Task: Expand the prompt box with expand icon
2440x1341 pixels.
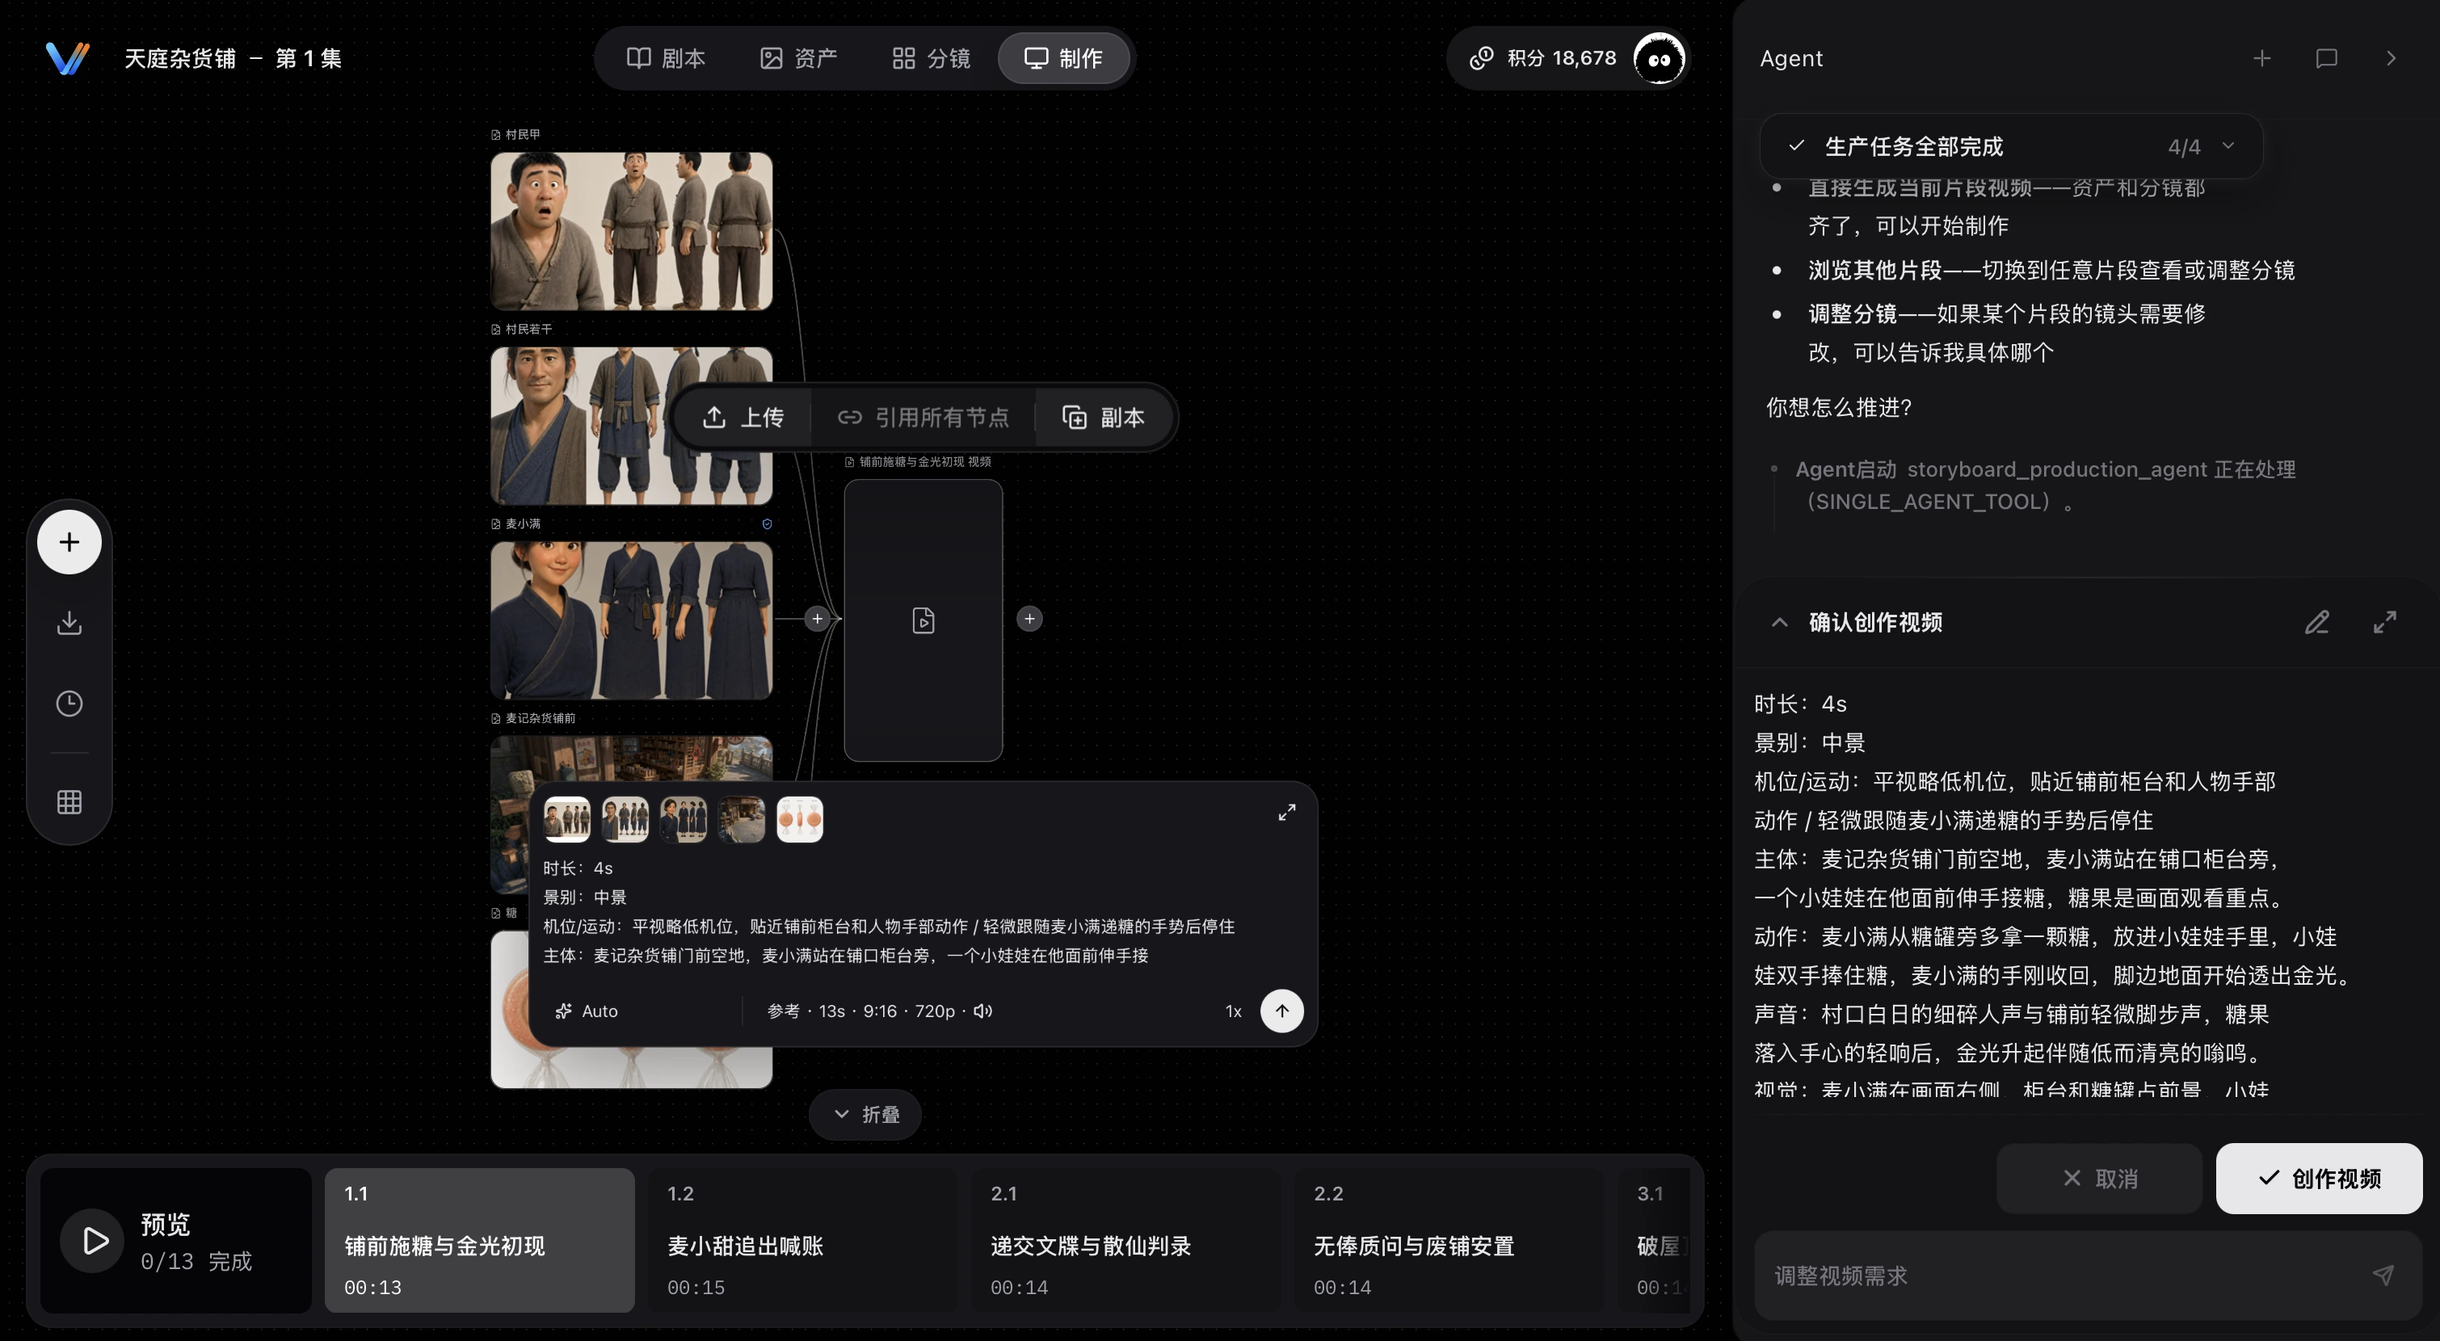Action: (1286, 813)
